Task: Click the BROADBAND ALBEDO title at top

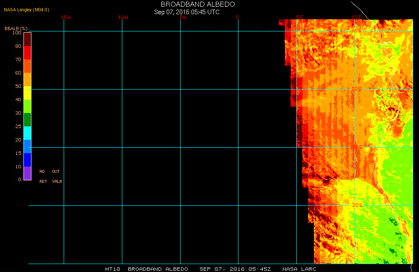Action: coord(198,4)
